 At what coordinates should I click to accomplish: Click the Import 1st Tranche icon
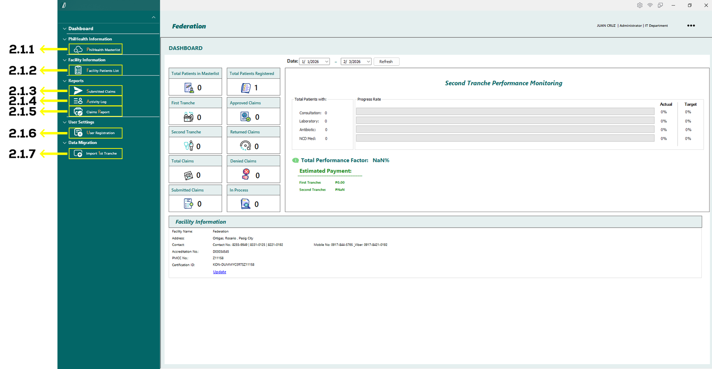pos(78,153)
